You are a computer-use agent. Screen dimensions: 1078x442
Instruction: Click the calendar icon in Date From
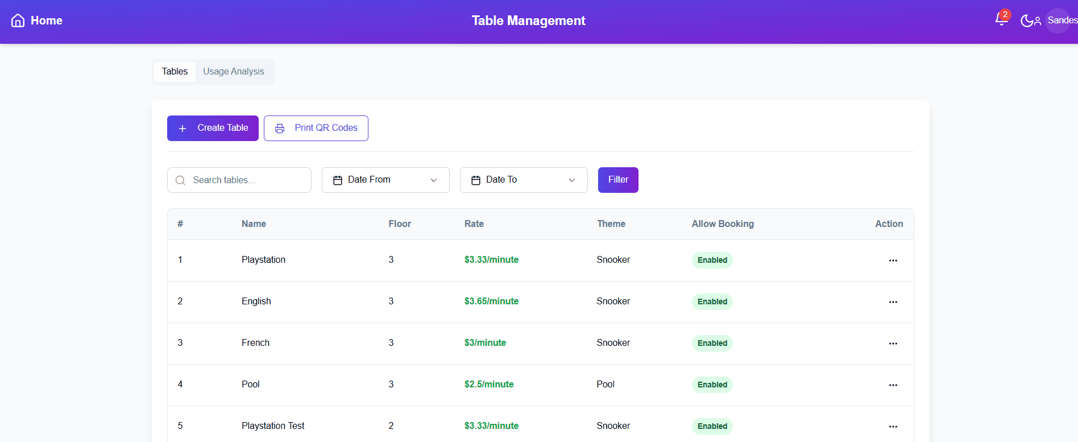coord(338,180)
